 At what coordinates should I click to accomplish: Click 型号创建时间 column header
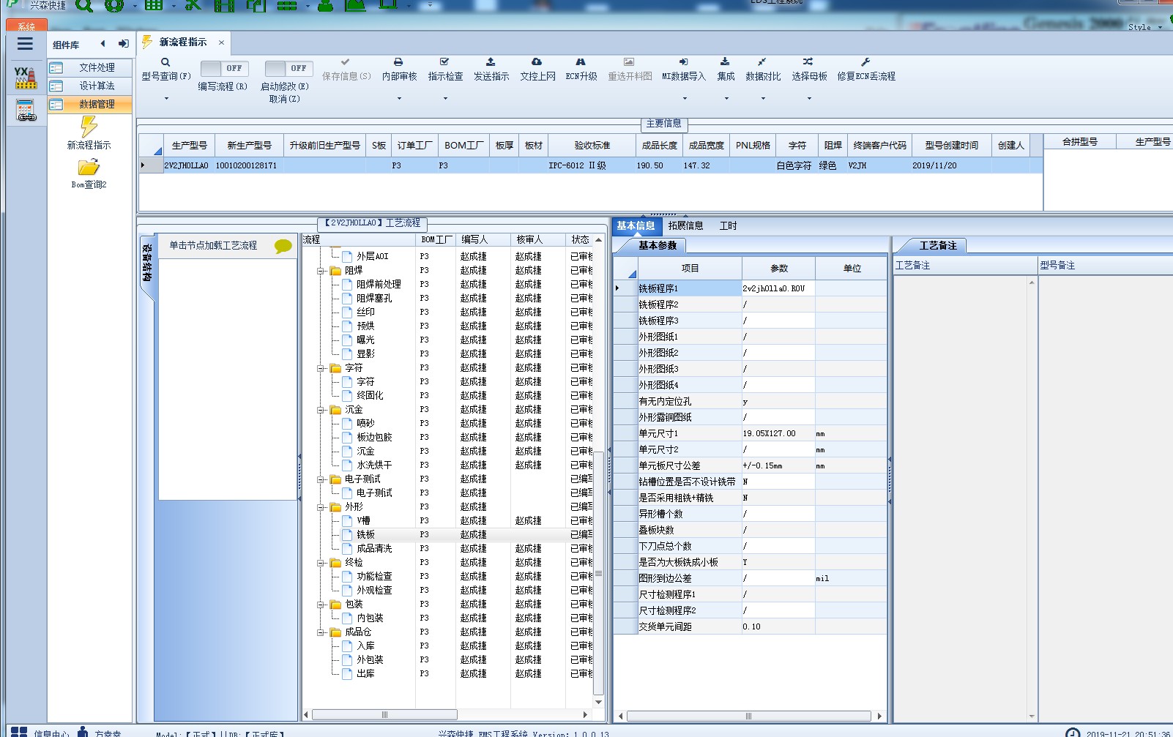951,145
